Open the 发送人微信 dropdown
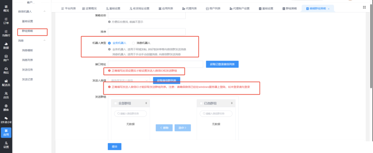373x153 pixels. pos(129,80)
